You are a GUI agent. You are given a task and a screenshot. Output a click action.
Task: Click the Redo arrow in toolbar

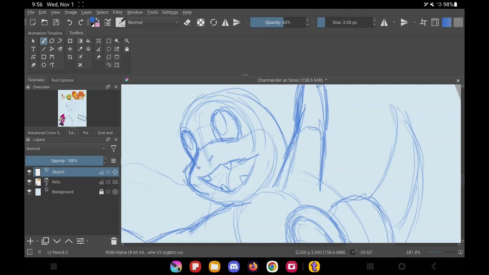pyautogui.click(x=81, y=23)
